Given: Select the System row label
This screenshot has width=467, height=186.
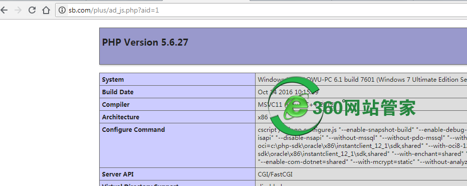Looking at the screenshot, I should [113, 80].
